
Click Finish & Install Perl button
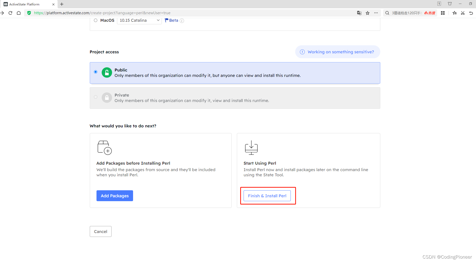(267, 196)
